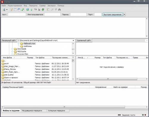The width and height of the screenshot is (149, 117).
Task: Select the parent directory '..' row
Action: pos(36,61)
